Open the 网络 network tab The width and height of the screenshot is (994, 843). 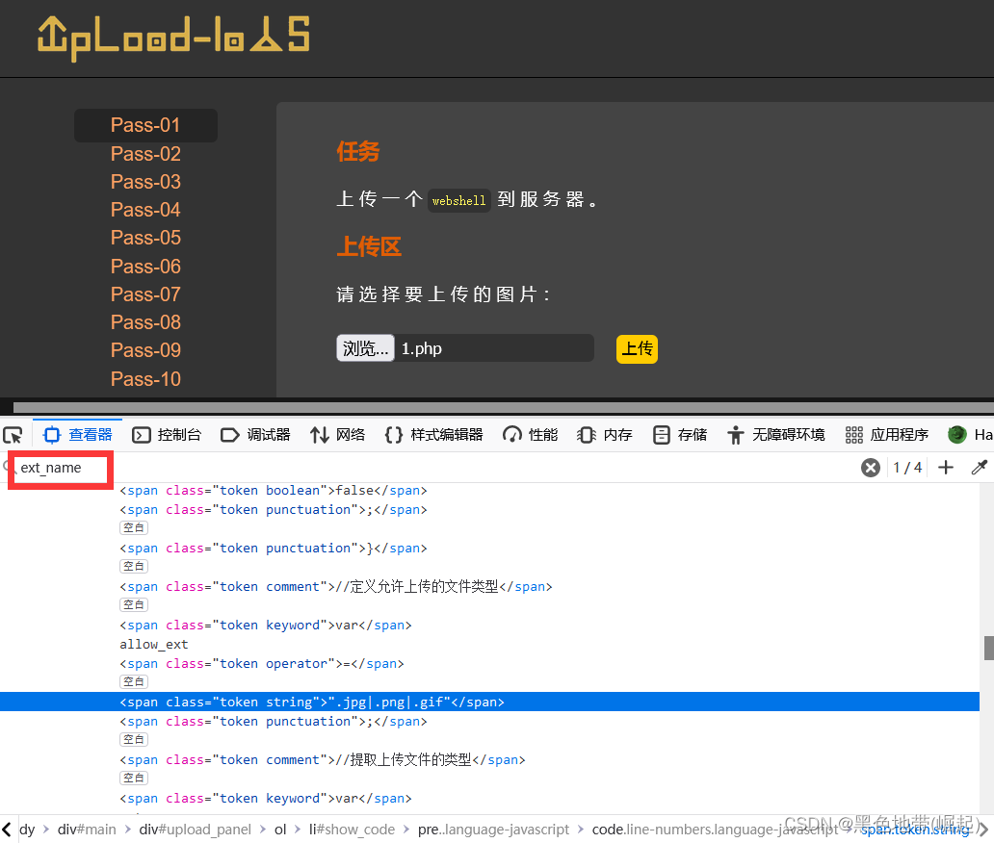337,435
